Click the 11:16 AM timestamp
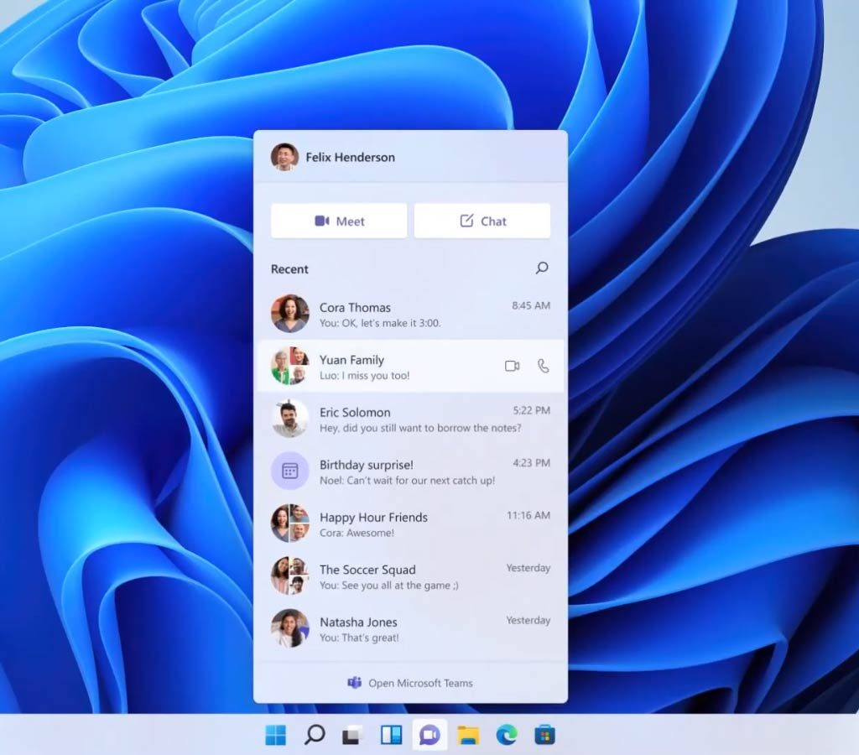This screenshot has height=755, width=859. coord(528,516)
